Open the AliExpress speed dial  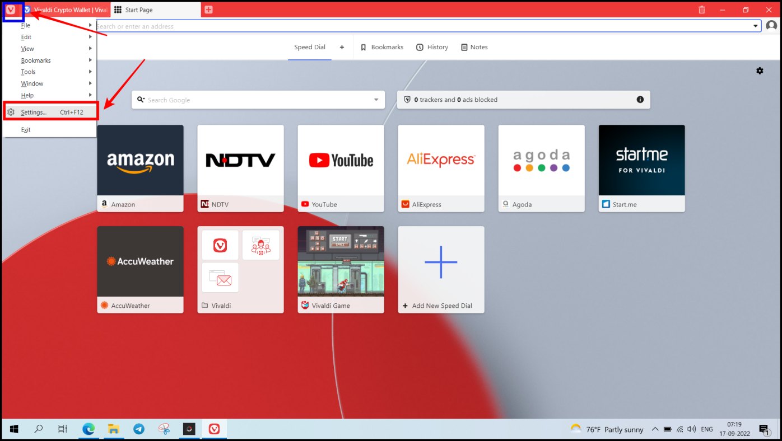click(x=441, y=168)
